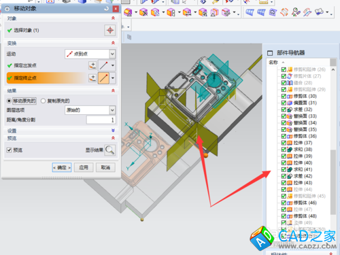
Task: Select the highlighted end point line icon
Action: point(103,78)
